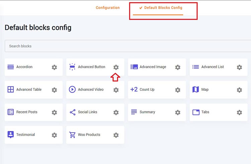
Task: Click gear icon for Advanced Video
Action: pyautogui.click(x=116, y=90)
